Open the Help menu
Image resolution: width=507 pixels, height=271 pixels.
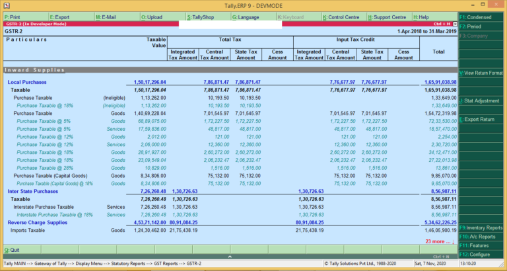[421, 17]
